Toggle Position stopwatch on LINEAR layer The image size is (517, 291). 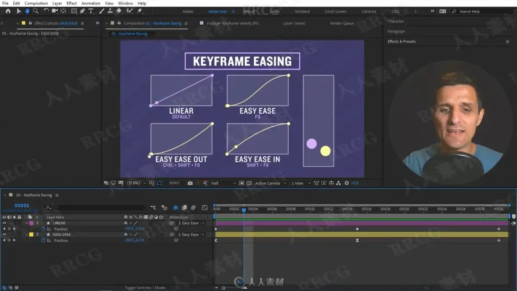43,229
